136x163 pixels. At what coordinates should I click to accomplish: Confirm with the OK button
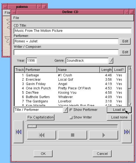(x=43, y=153)
